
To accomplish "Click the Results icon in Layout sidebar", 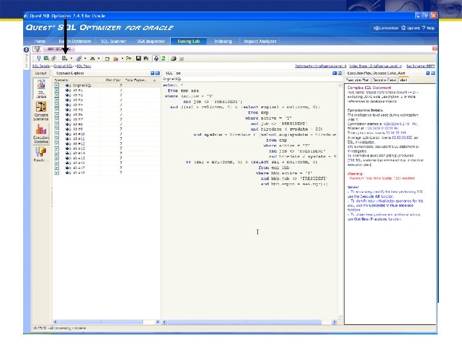I will point(40,153).
